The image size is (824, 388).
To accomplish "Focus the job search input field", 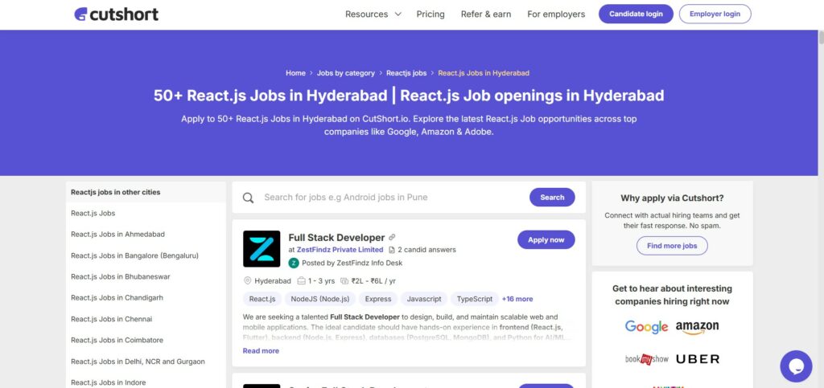I will point(394,197).
